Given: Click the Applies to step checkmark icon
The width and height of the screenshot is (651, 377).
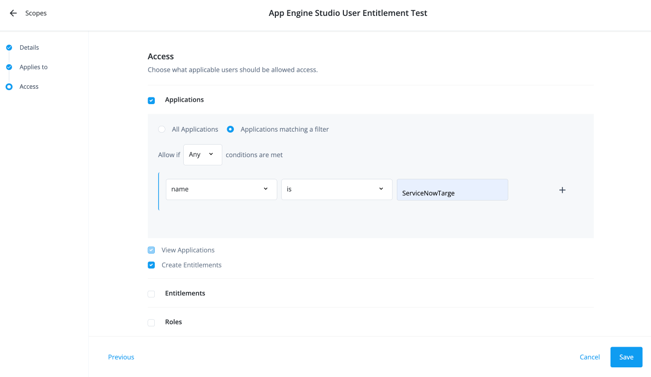Looking at the screenshot, I should click(x=9, y=67).
